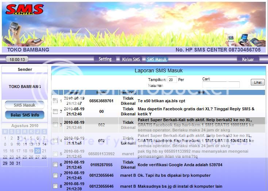Click the Agustus 2010 calendar title
268x191 pixels.
click(25, 126)
